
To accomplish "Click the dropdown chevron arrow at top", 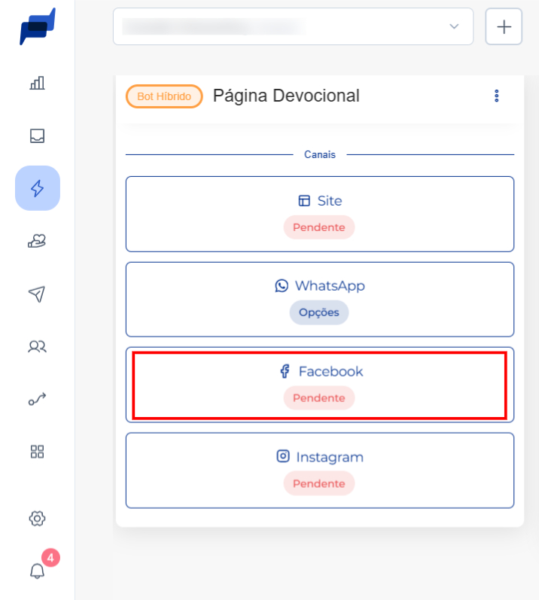I will point(454,26).
